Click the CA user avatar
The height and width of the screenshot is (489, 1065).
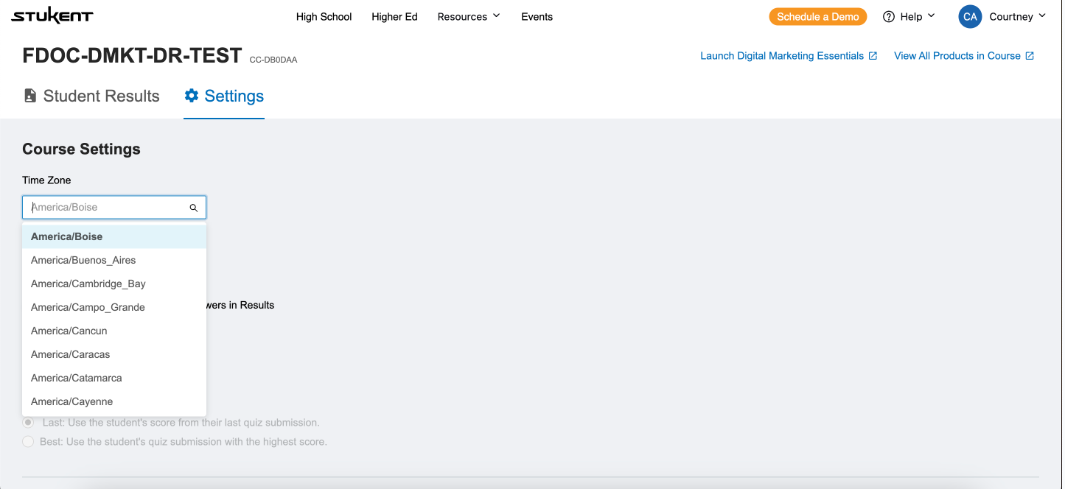tap(970, 16)
